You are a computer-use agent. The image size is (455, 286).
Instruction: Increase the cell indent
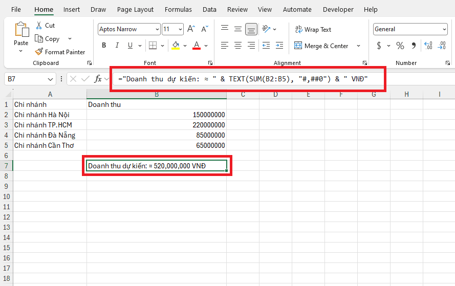pyautogui.click(x=279, y=46)
